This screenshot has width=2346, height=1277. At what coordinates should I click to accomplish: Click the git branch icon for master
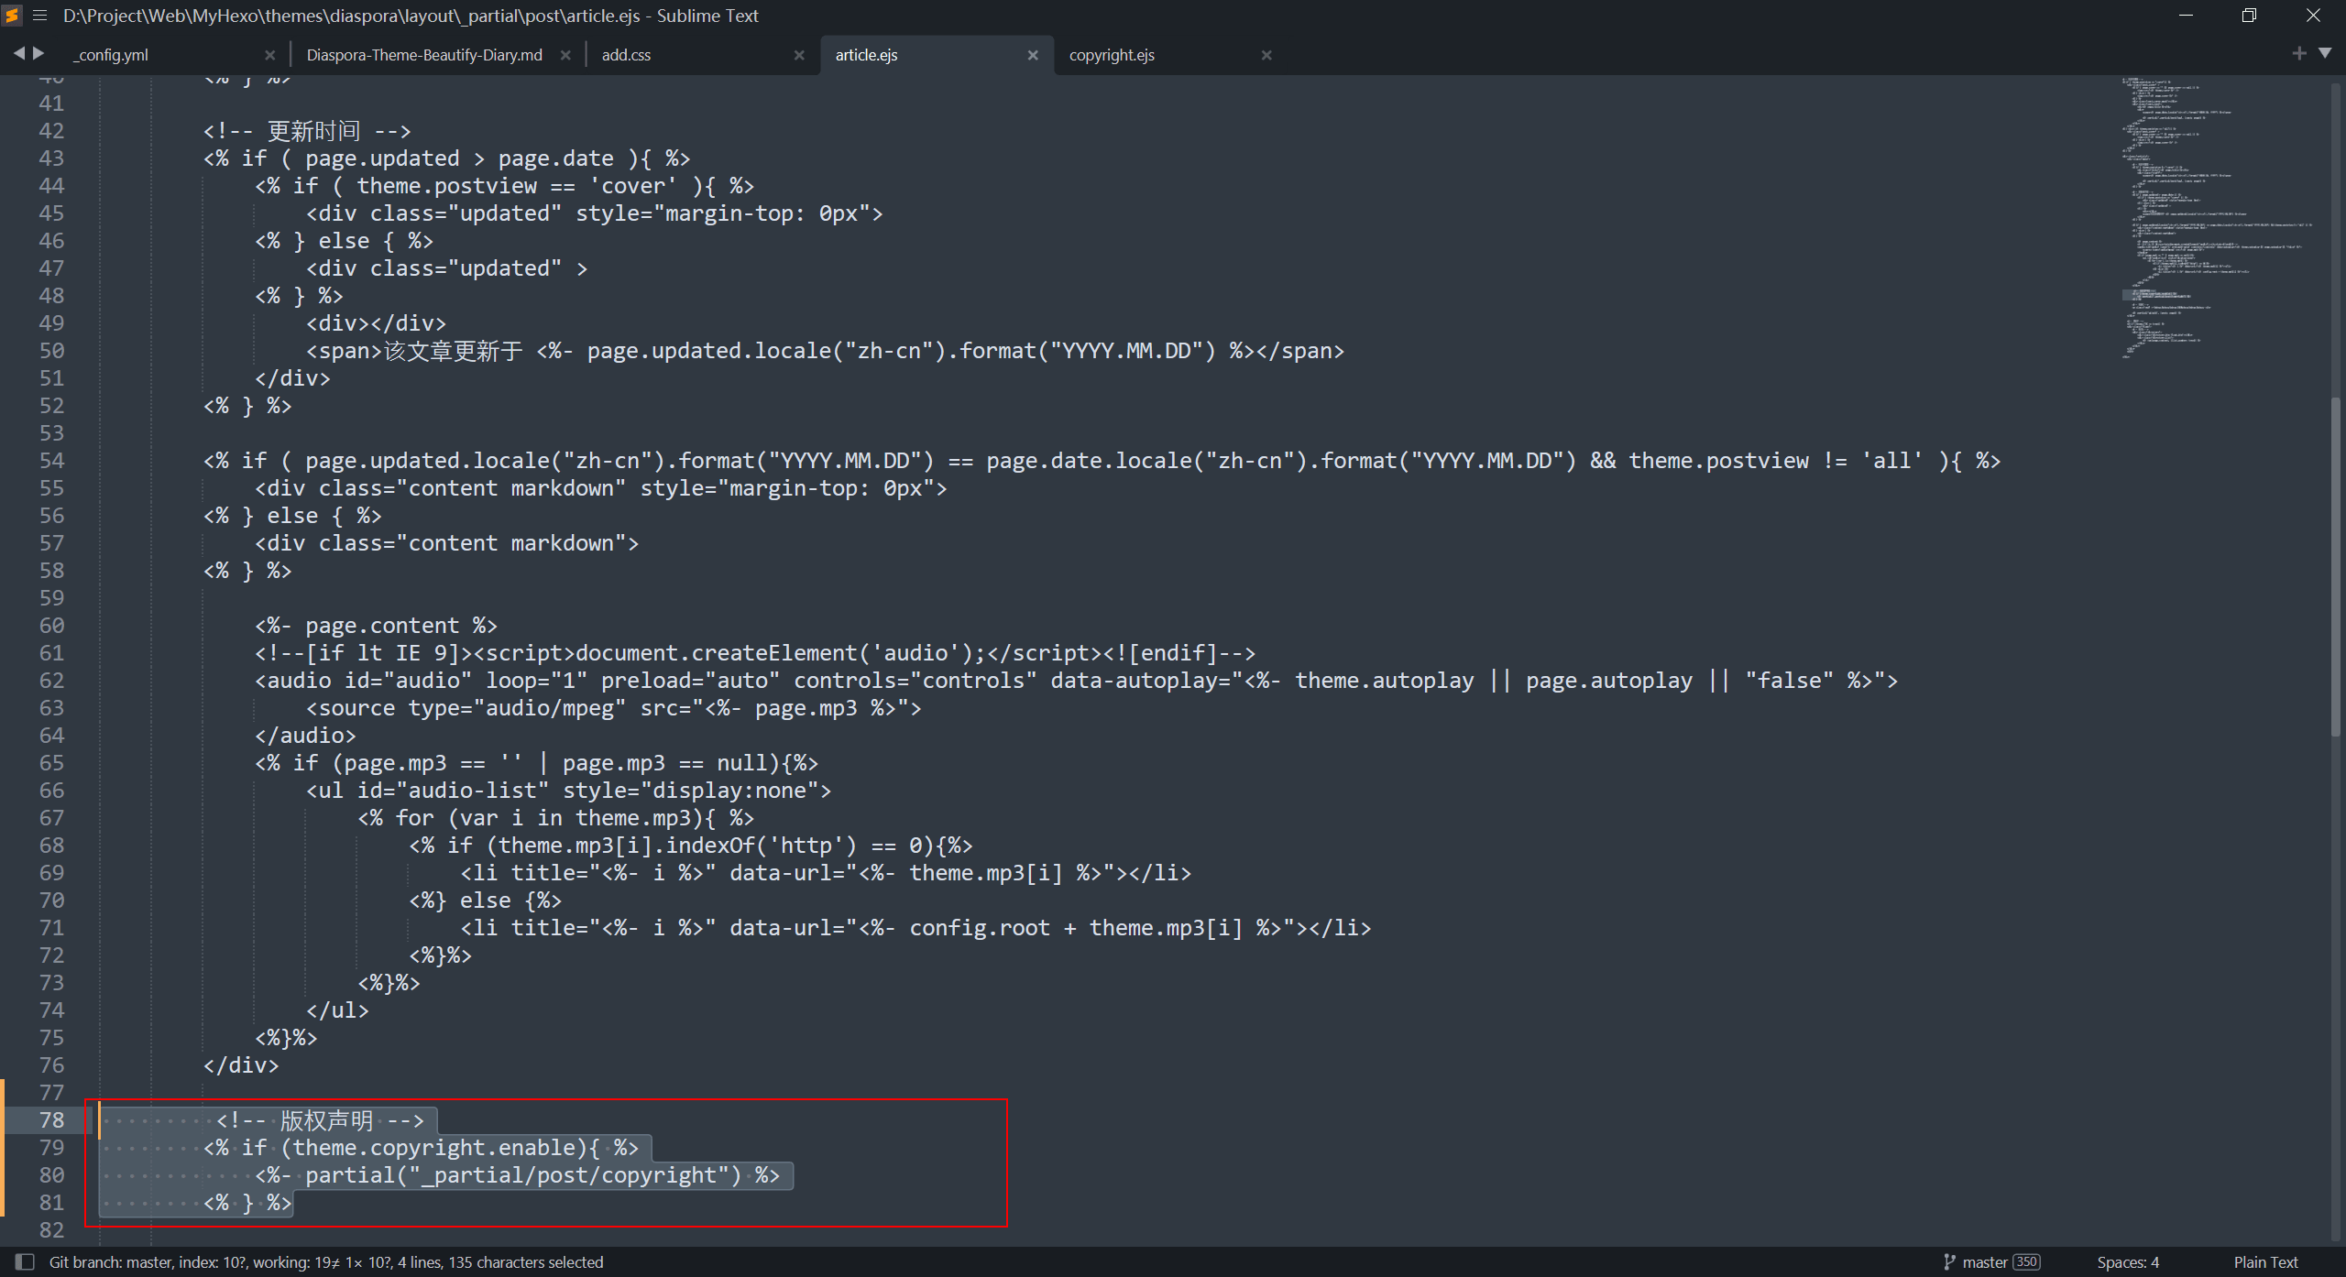click(x=1949, y=1261)
